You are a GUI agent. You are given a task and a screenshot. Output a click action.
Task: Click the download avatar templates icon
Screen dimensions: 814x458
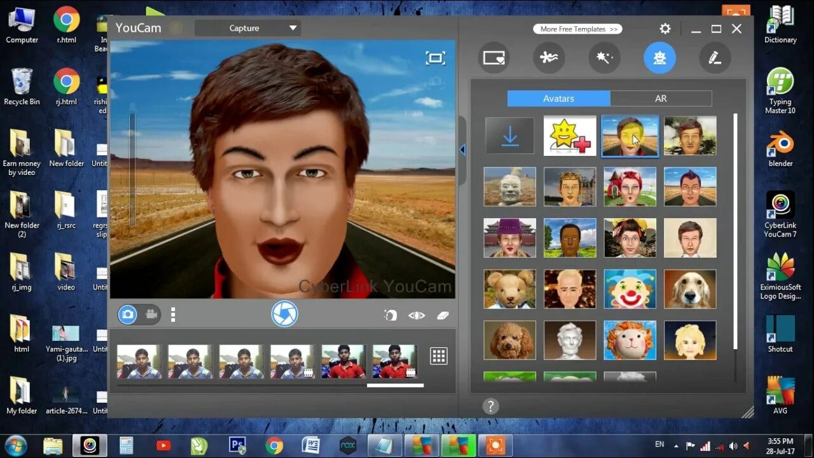coord(509,135)
